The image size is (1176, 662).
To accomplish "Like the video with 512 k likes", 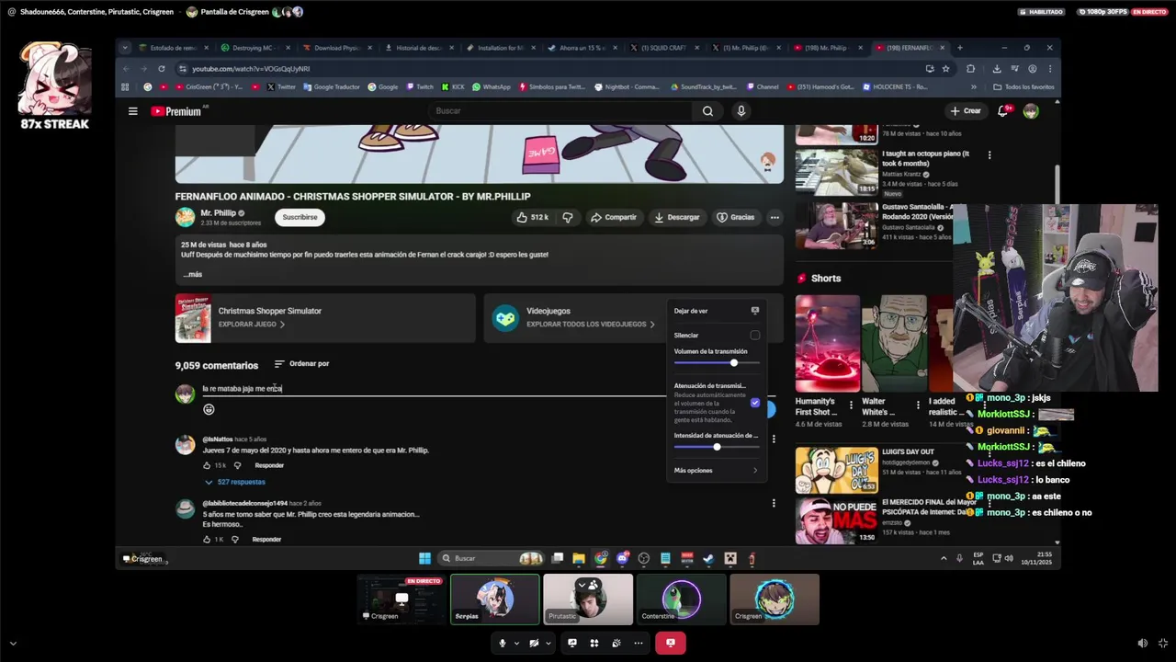I will [x=532, y=218].
